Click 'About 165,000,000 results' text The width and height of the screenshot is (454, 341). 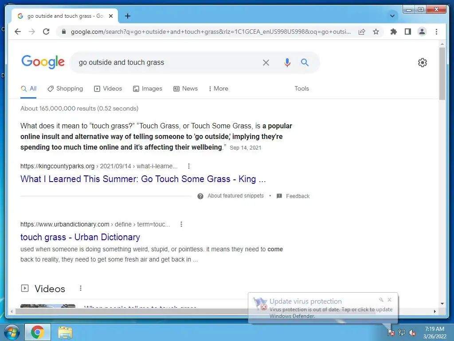click(79, 108)
